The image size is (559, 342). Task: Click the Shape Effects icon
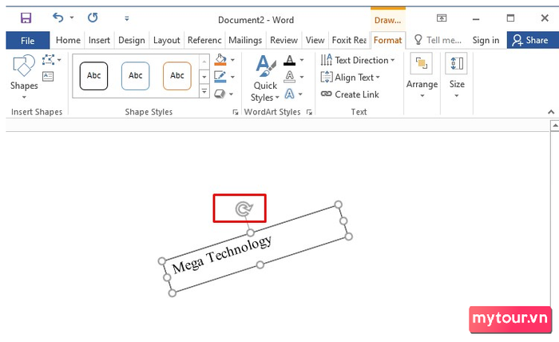click(x=220, y=93)
